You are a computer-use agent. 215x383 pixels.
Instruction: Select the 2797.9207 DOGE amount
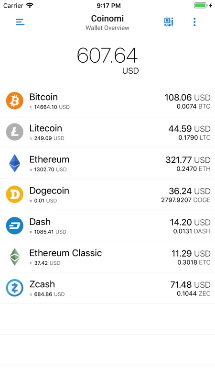(186, 200)
